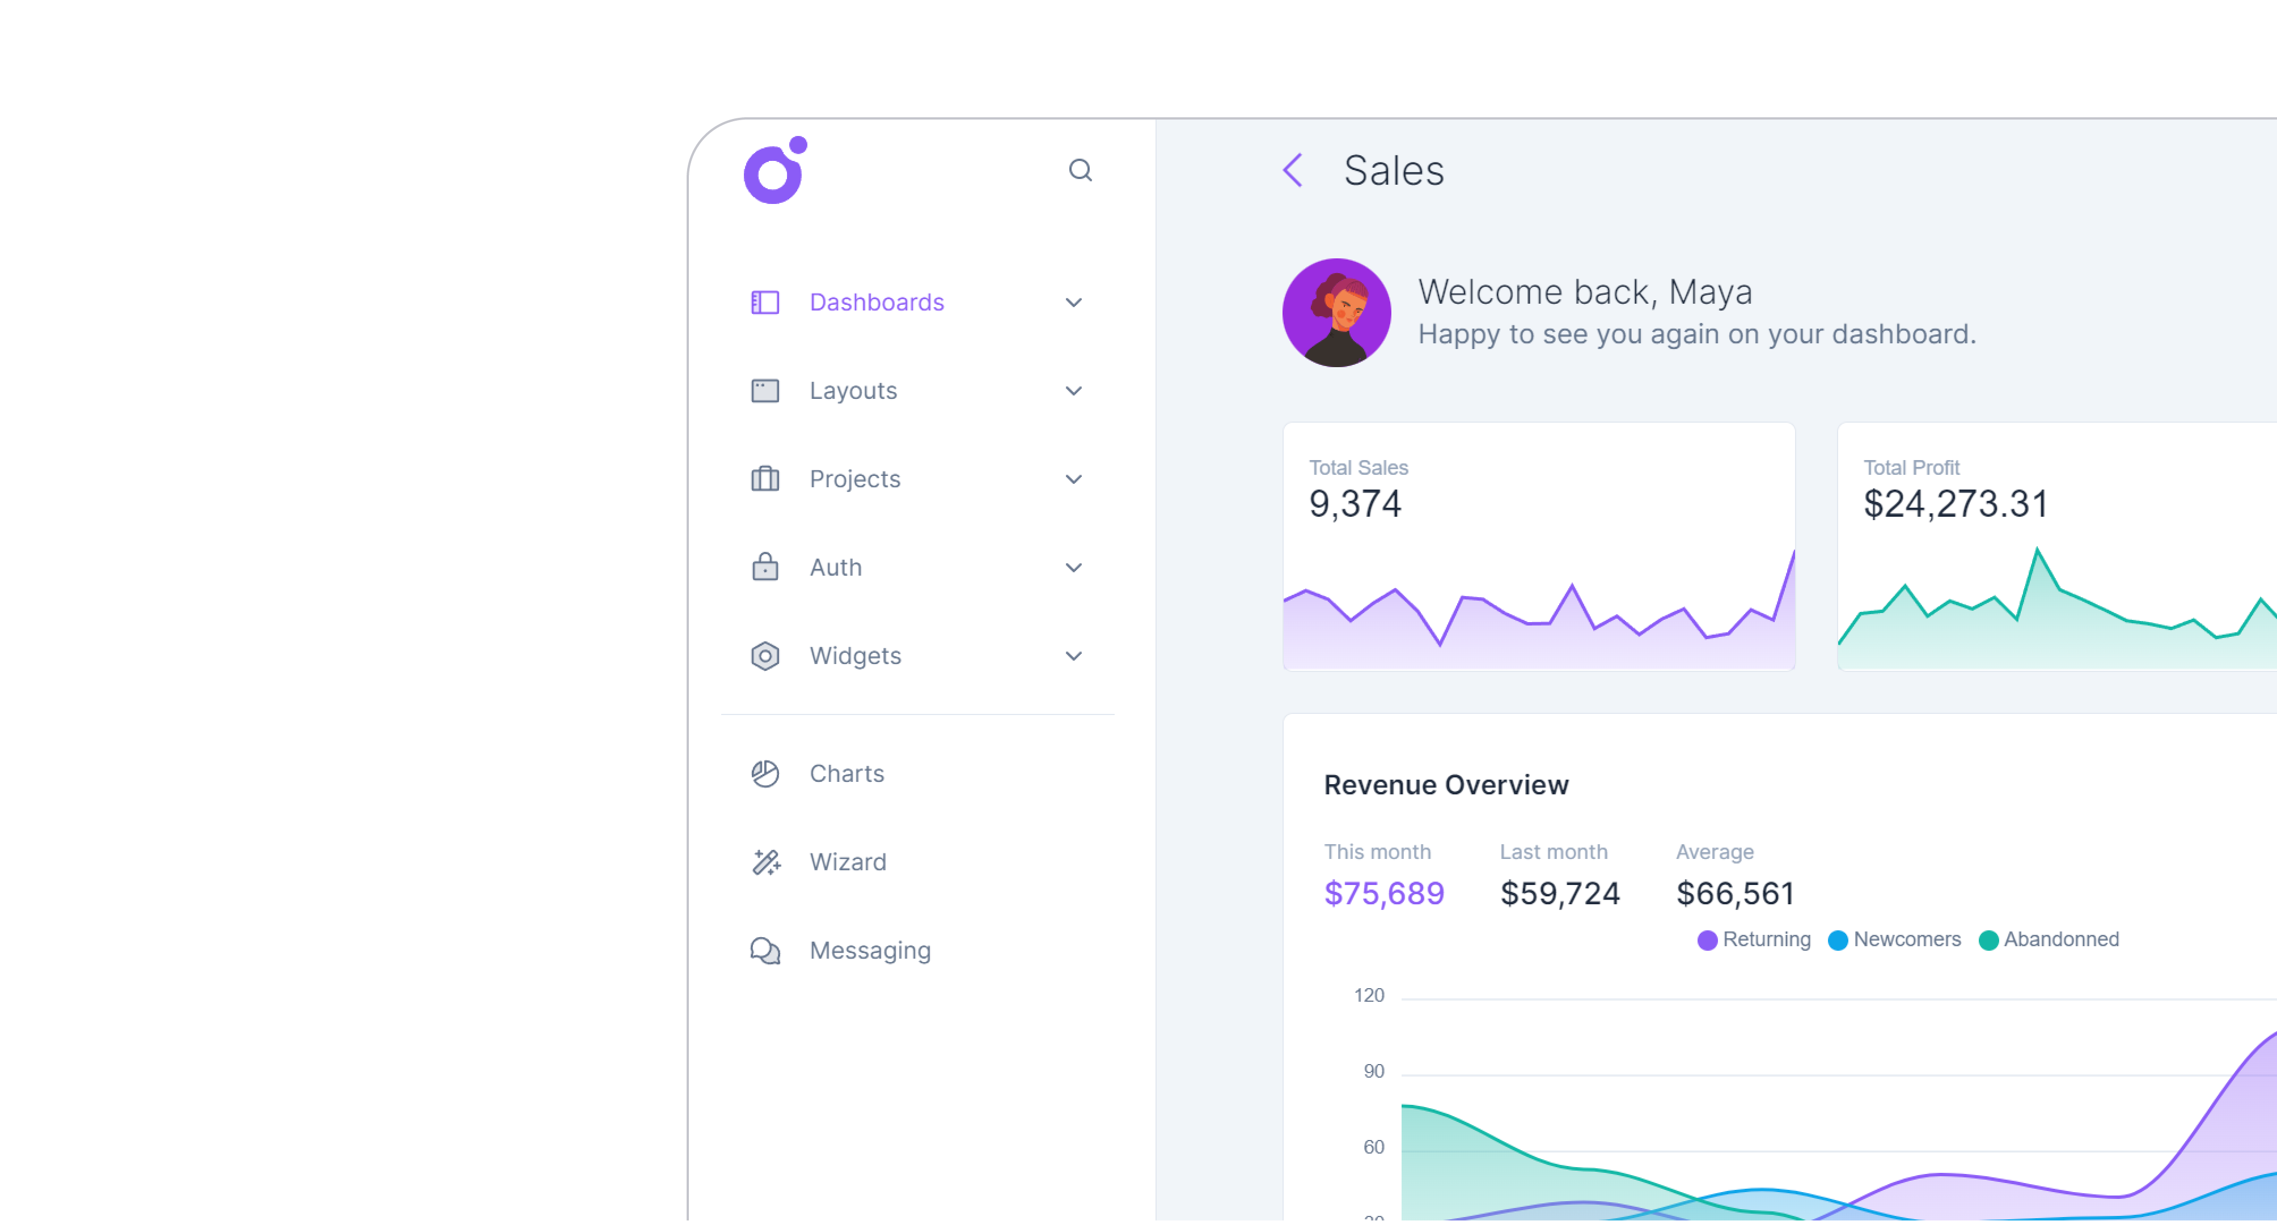Image resolution: width=2277 pixels, height=1221 pixels.
Task: Toggle the Newcomers series in legend
Action: click(1894, 940)
